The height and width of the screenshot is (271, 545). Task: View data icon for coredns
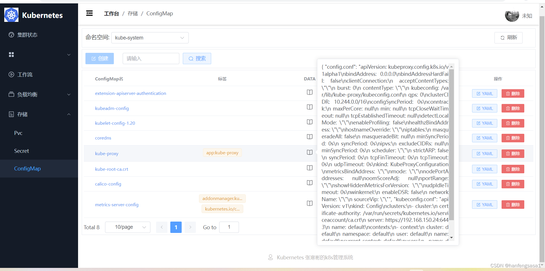point(310,137)
